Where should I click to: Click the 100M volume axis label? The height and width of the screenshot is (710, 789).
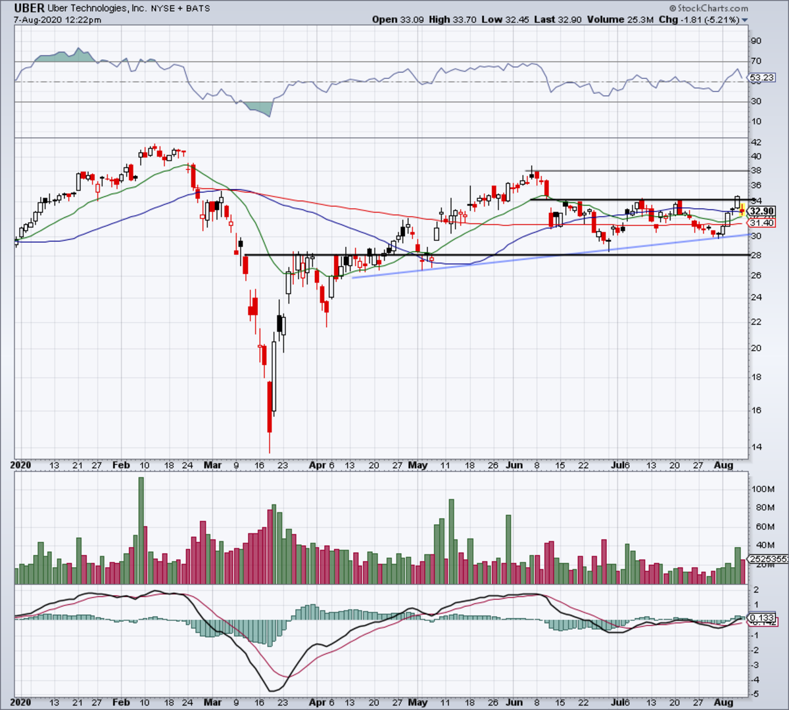pyautogui.click(x=763, y=489)
